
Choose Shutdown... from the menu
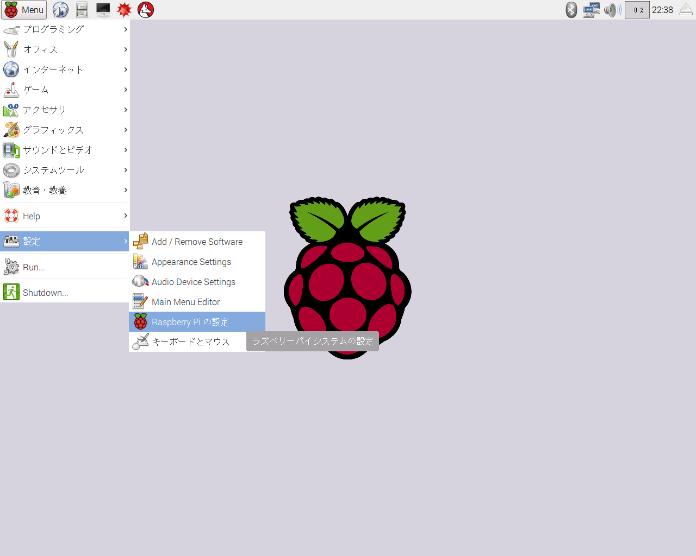[65, 293]
